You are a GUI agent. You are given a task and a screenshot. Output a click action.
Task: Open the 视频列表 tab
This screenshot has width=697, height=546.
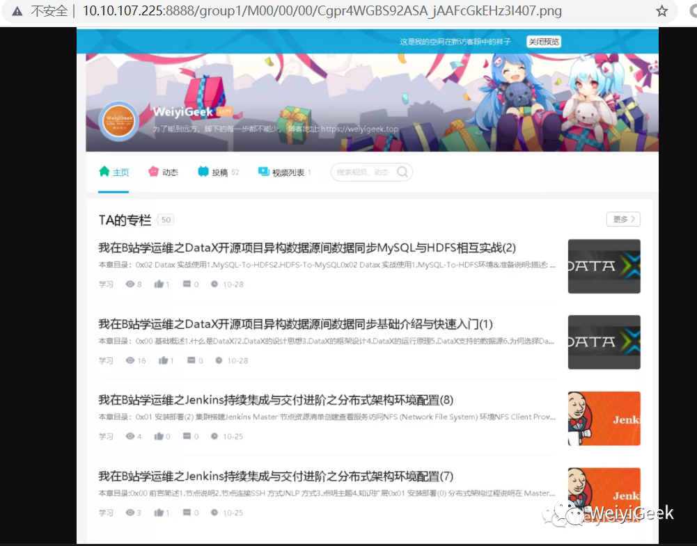(285, 172)
